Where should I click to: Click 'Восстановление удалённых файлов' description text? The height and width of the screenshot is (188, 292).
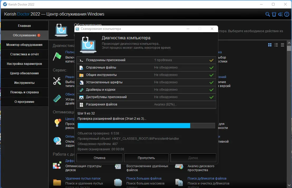(x=147, y=168)
